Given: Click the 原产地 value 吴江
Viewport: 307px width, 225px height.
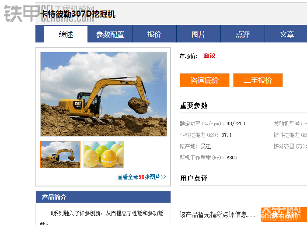Looking at the screenshot, I should coord(206,146).
